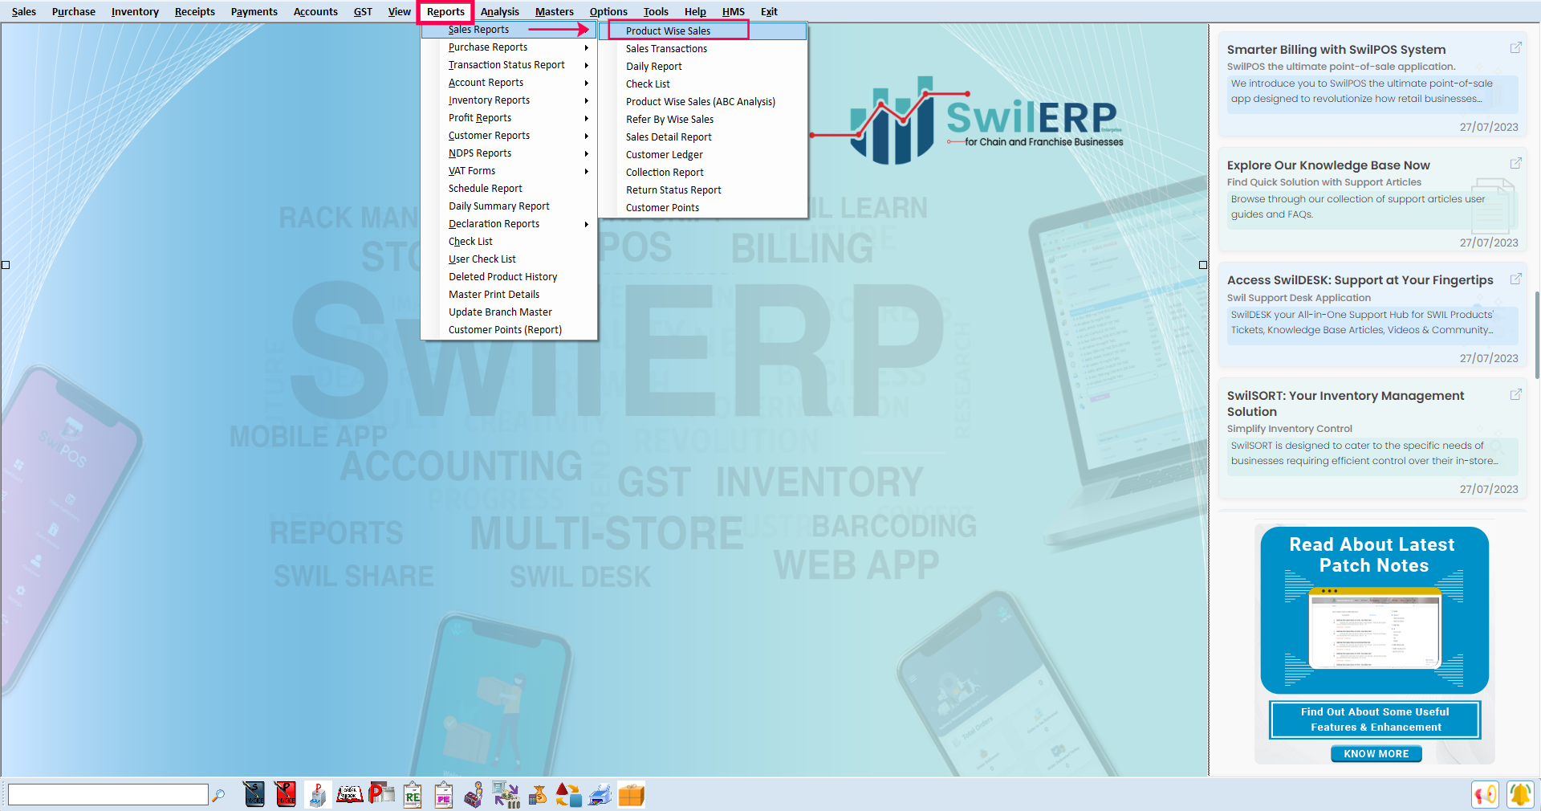Open the Purchase Invoice (P) red toolbar icon
1541x811 pixels.
point(285,794)
